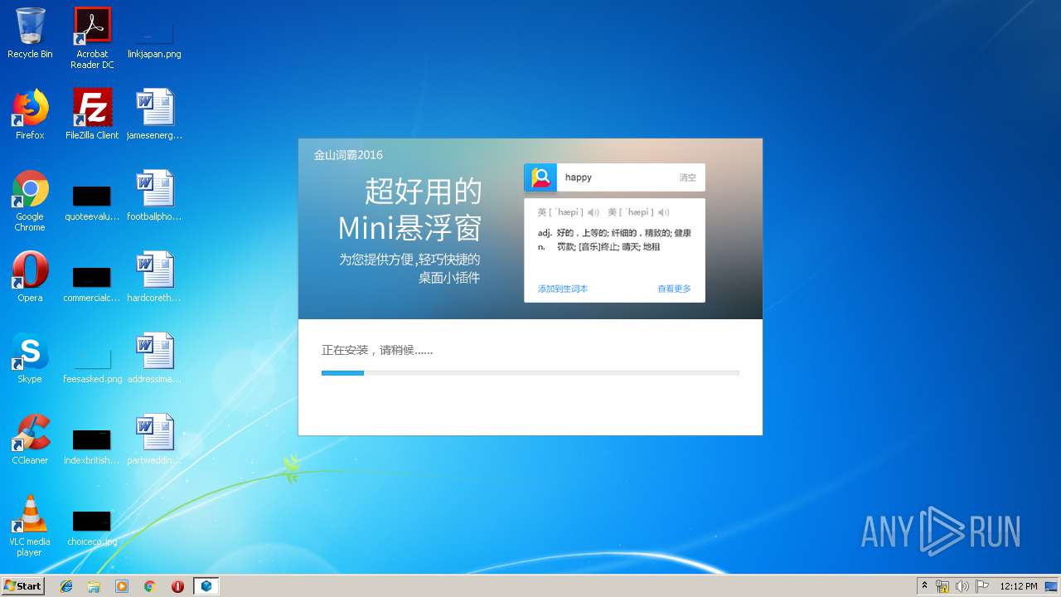Open the Action Center flag icon

pos(981,586)
